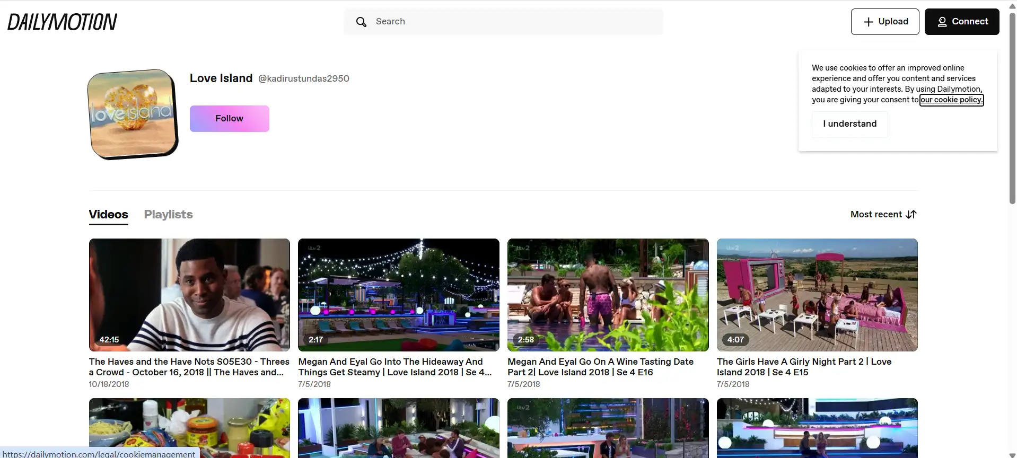Click title 'The Girls Have A Girly Night Part 2'
1017x458 pixels.
804,367
